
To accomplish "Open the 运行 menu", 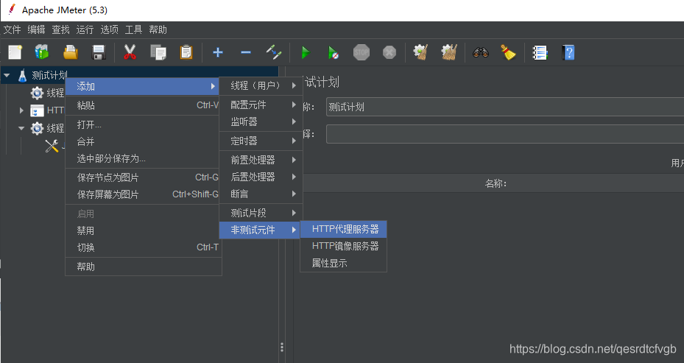I will pyautogui.click(x=85, y=29).
